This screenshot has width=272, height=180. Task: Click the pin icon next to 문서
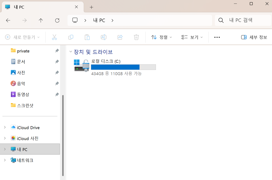(x=57, y=62)
